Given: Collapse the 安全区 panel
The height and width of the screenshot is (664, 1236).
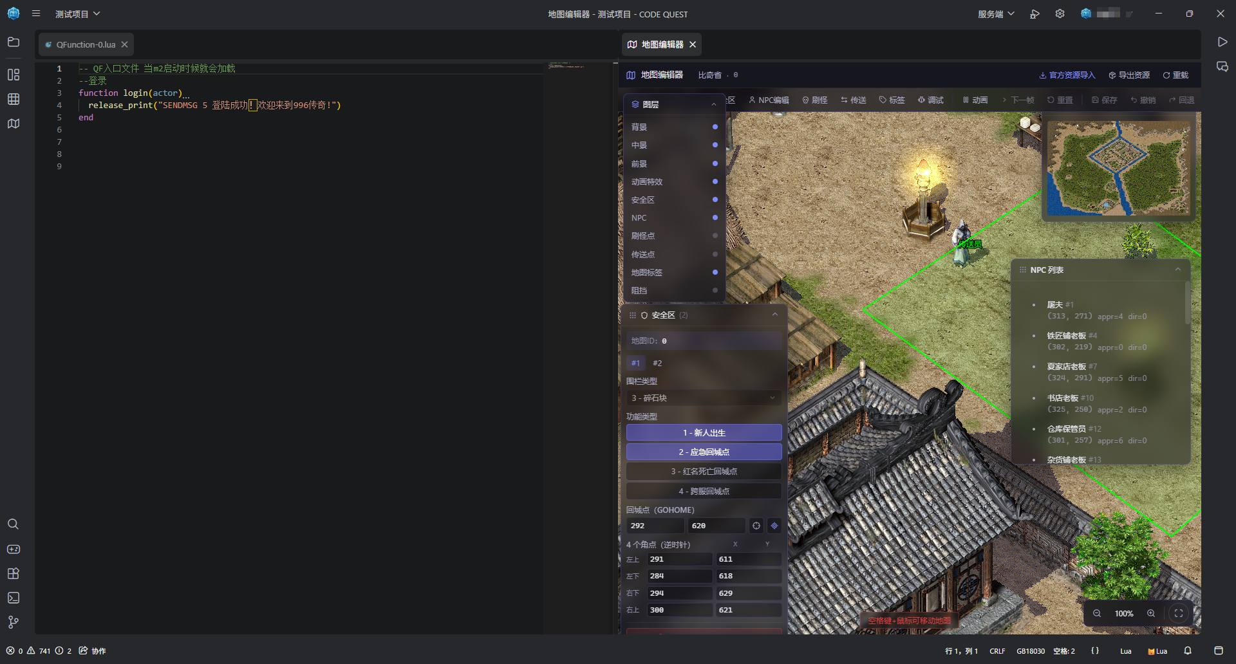Looking at the screenshot, I should 775,315.
